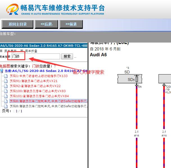Open 页码91:驾驶员车门锁止单元VX21
Image resolution: width=171 pixels, height=168 pixels.
point(34,81)
